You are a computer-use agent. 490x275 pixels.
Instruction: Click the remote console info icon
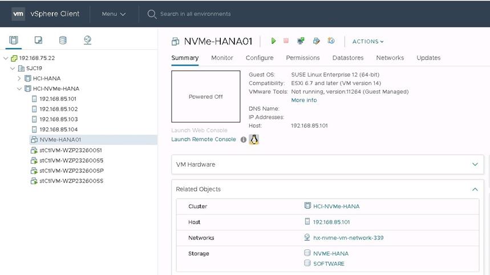point(244,140)
